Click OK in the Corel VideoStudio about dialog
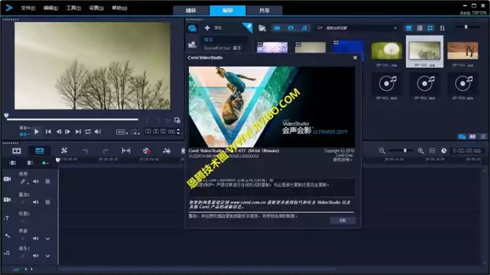This screenshot has height=275, width=490. 343,221
